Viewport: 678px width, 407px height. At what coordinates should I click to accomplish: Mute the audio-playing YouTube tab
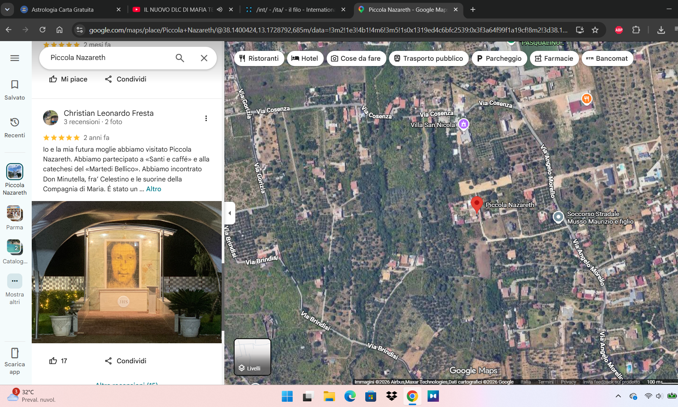[x=220, y=9]
